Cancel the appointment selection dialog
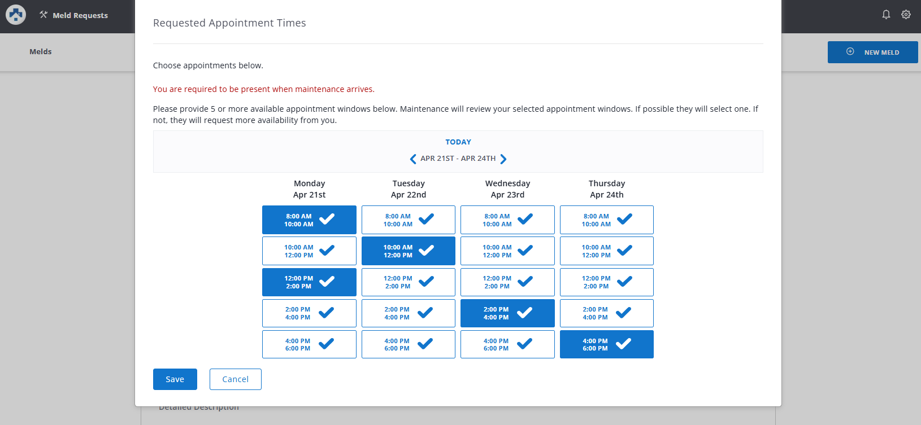This screenshot has height=425, width=921. click(x=235, y=379)
